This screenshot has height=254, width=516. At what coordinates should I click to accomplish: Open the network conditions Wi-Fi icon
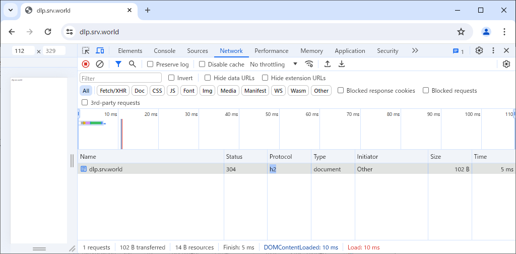click(x=309, y=64)
